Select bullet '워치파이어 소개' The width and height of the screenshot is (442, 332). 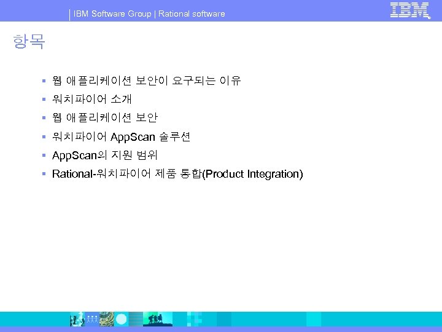[x=92, y=99]
